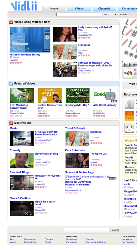
Task: Focus the top search input field
Action: pos(79,14)
